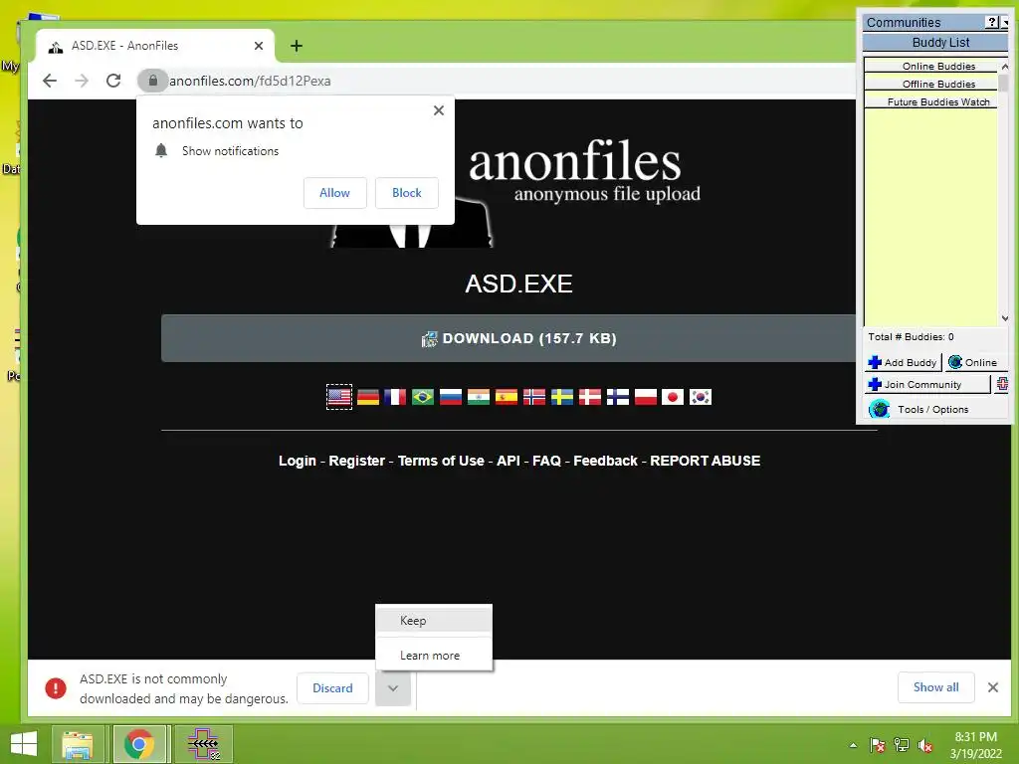Expand the Future Buddies Watch group
This screenshot has height=764, width=1019.
coord(930,102)
